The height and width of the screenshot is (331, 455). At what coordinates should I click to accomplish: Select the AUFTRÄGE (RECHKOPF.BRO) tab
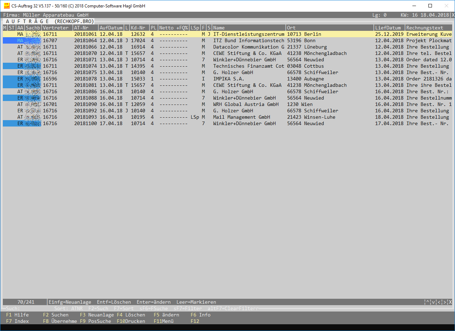pyautogui.click(x=50, y=21)
